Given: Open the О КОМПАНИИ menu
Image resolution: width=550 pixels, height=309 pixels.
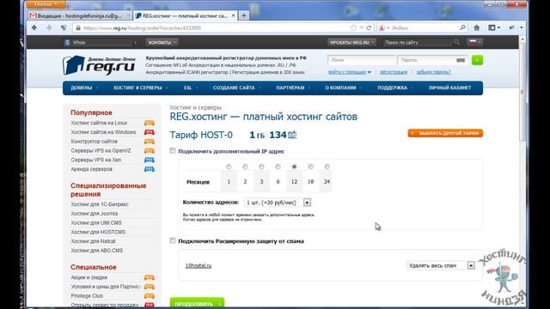Looking at the screenshot, I should tap(343, 88).
